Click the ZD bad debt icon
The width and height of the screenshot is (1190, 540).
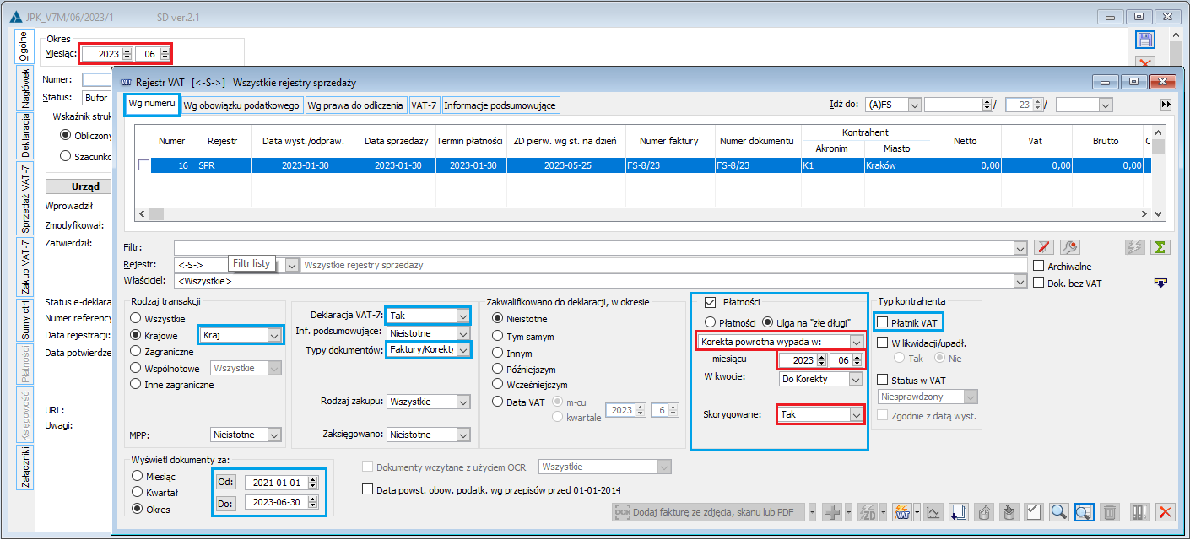[x=867, y=511]
